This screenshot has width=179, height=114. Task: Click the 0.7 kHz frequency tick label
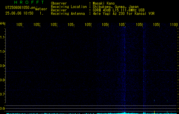tap(2, 94)
